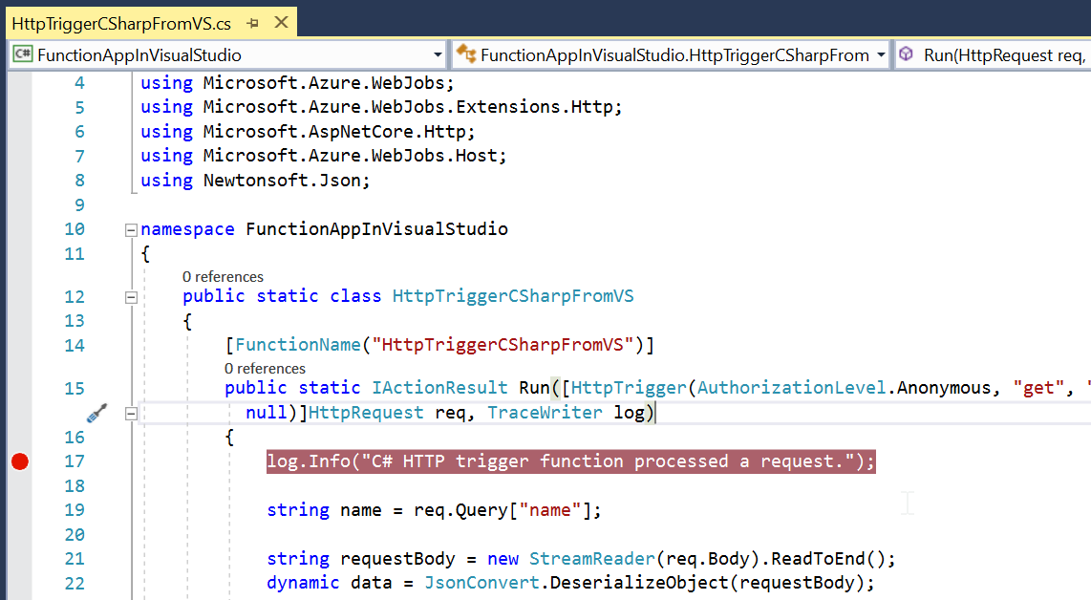Collapse the Run method outlining region
This screenshot has width=1091, height=600.
(x=130, y=414)
